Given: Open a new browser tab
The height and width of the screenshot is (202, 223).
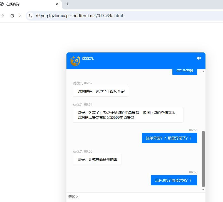Looking at the screenshot, I should [x=67, y=4].
